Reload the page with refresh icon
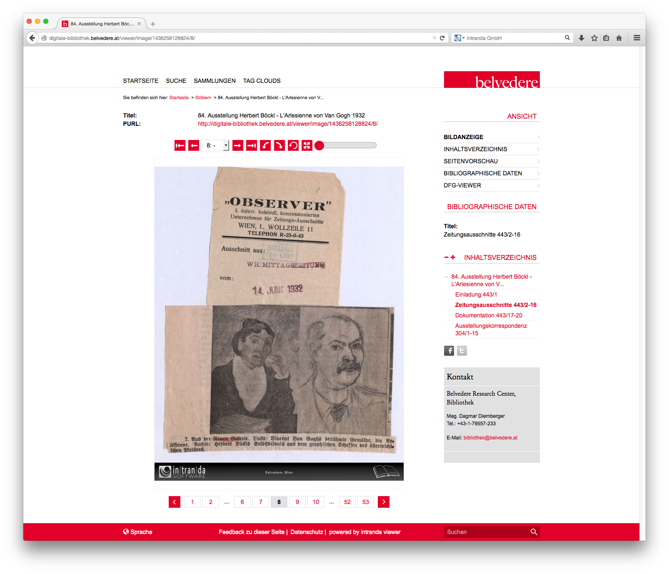 [442, 38]
